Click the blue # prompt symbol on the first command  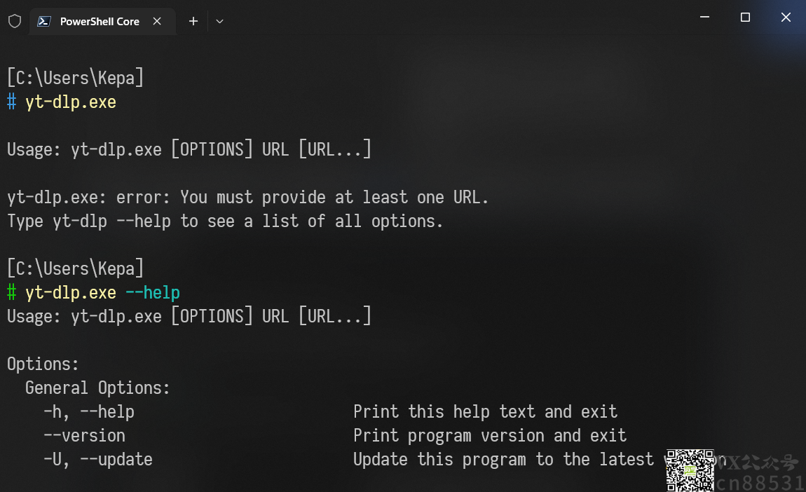(12, 102)
